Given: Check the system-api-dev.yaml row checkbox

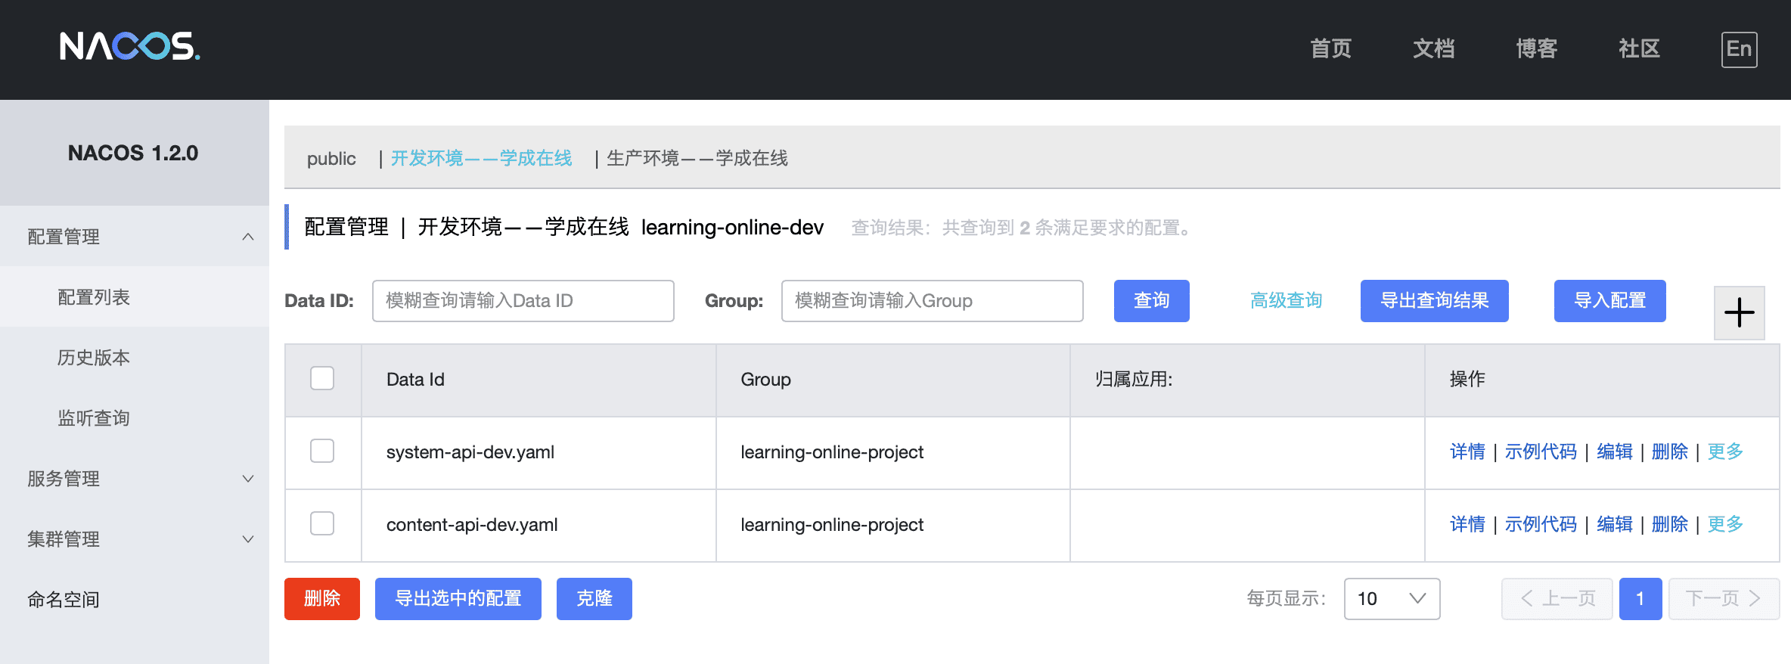Looking at the screenshot, I should click(x=322, y=451).
